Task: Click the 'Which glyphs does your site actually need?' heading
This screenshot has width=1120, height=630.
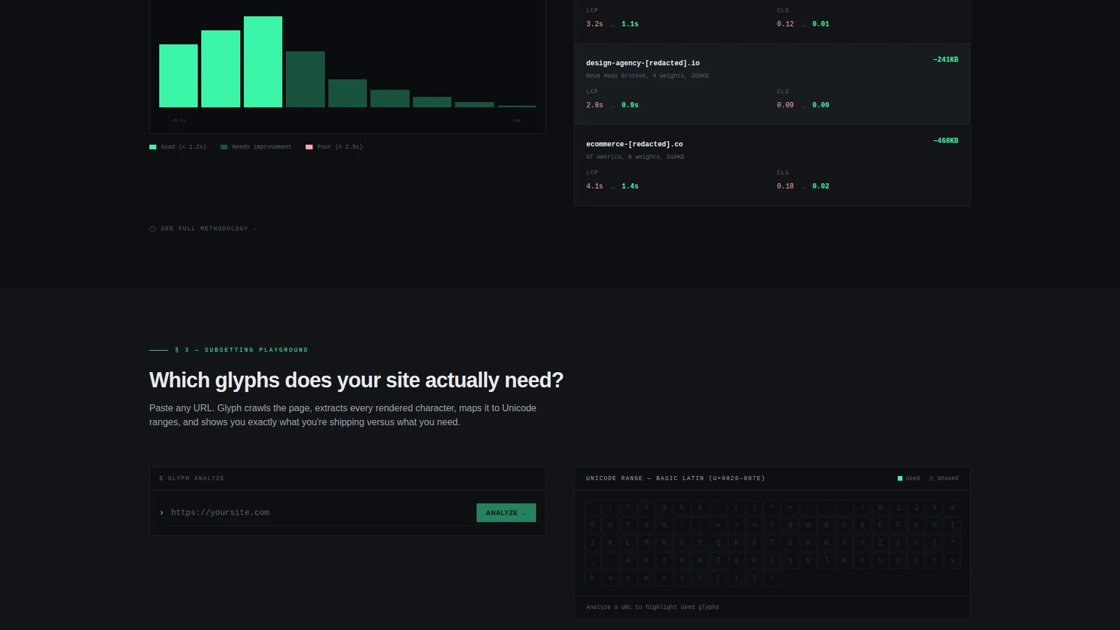Action: coord(356,380)
